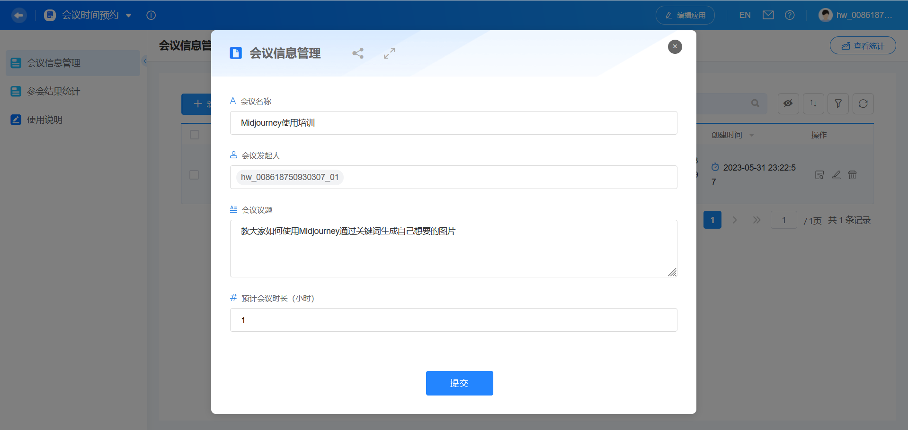The height and width of the screenshot is (430, 908).
Task: Check the select-all checkbox in table header
Action: (195, 135)
